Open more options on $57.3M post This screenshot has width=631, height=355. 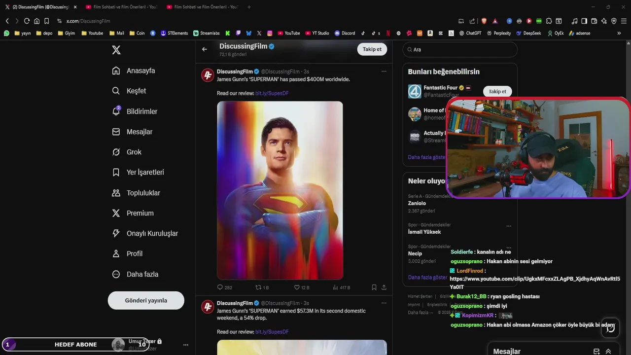[x=384, y=303]
